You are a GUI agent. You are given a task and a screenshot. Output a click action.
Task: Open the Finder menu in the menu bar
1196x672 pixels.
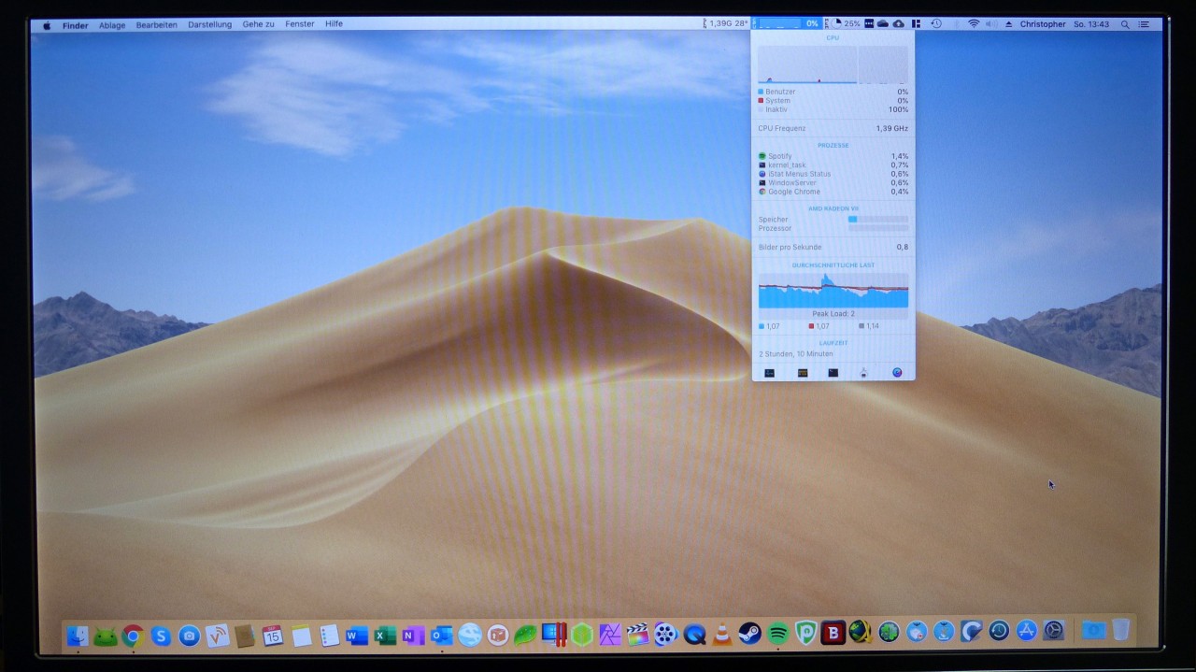coord(76,24)
